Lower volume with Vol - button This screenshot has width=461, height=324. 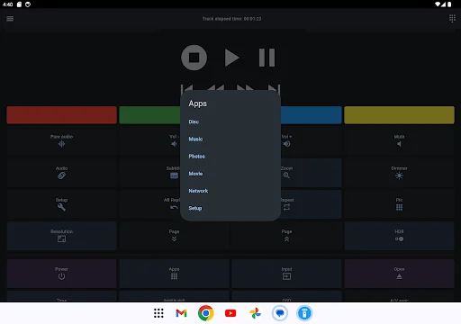pyautogui.click(x=149, y=140)
